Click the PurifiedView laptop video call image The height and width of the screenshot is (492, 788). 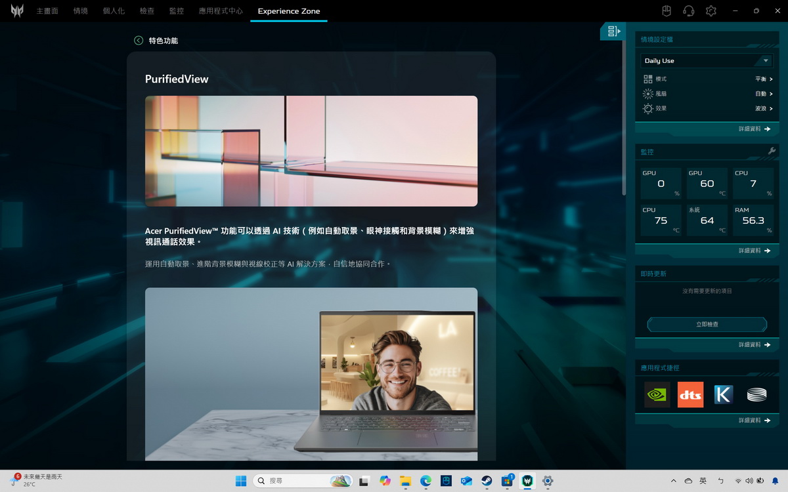tap(311, 374)
